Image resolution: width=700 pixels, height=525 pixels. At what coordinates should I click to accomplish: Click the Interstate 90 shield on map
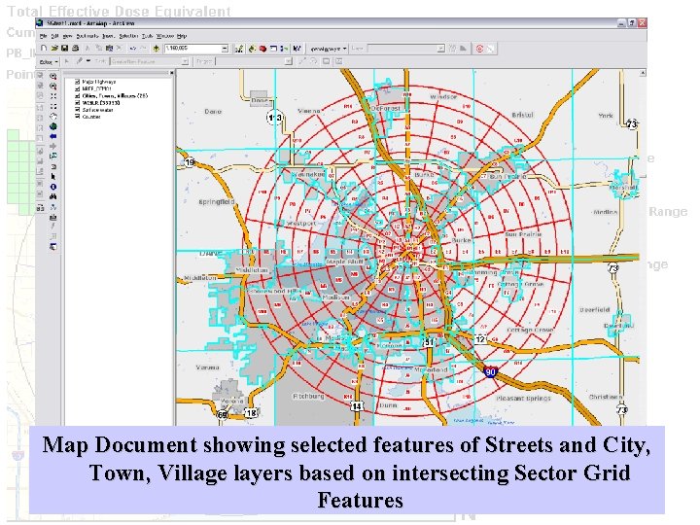click(490, 371)
